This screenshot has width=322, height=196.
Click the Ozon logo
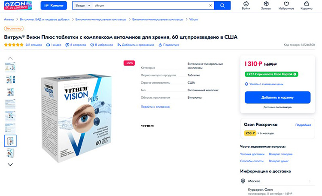[x=18, y=6]
